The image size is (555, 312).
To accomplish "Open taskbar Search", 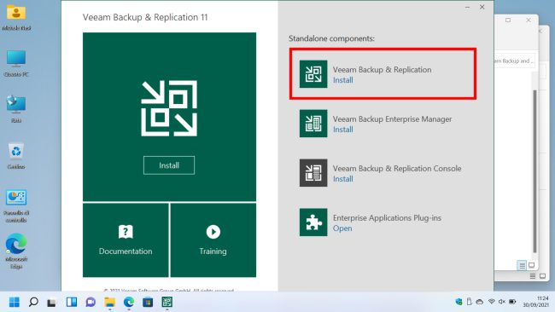I will pyautogui.click(x=33, y=302).
